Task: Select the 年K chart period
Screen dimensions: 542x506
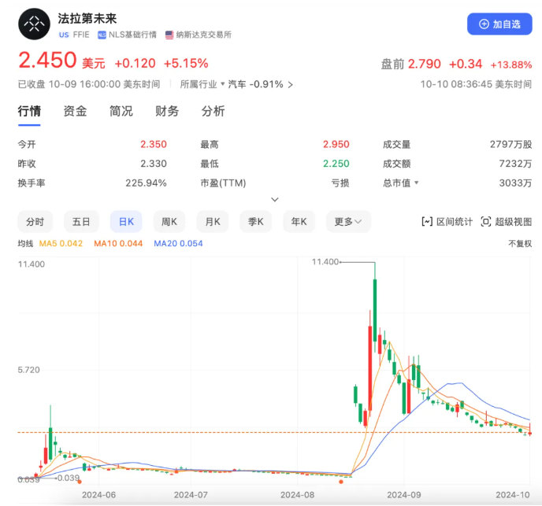Action: [299, 222]
